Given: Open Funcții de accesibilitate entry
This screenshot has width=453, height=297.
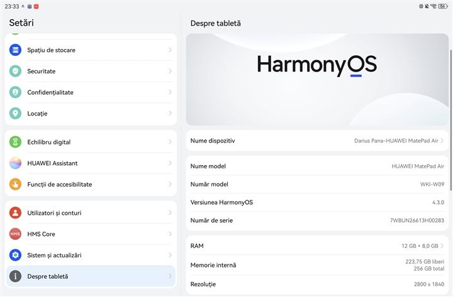Looking at the screenshot, I should (91, 184).
